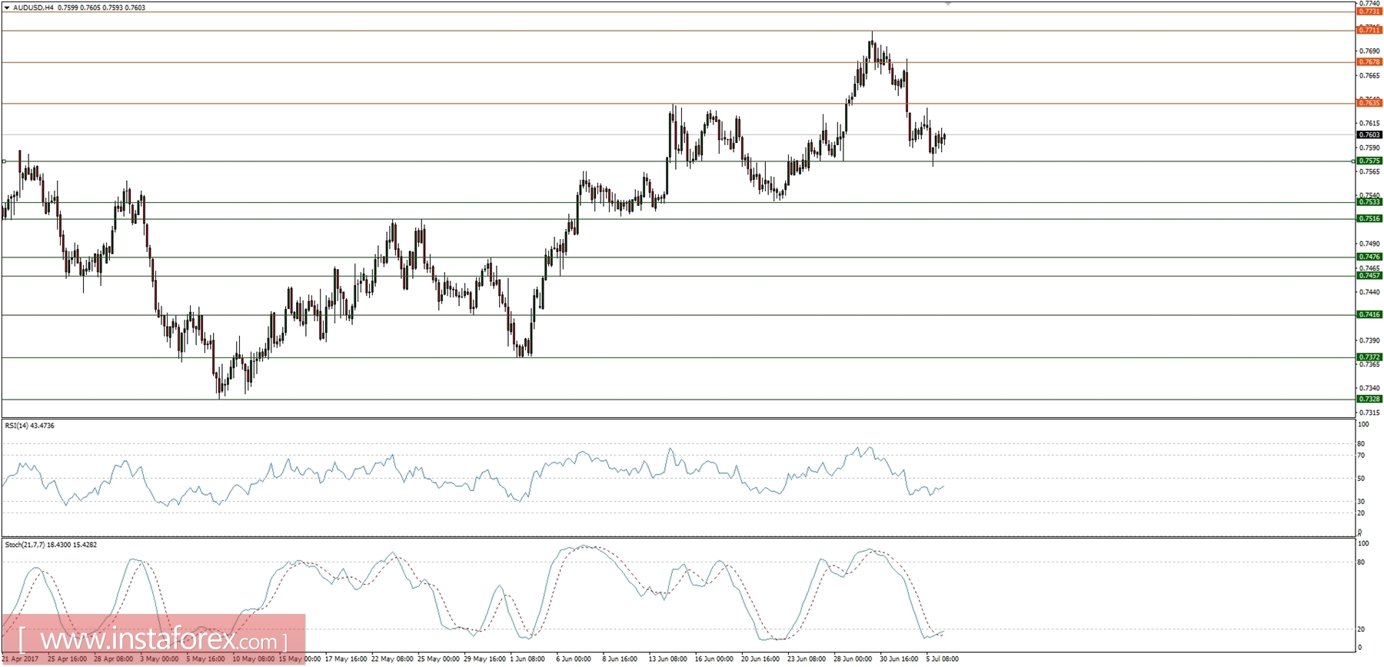Click the orange 0.7678 resistance price label

1369,62
